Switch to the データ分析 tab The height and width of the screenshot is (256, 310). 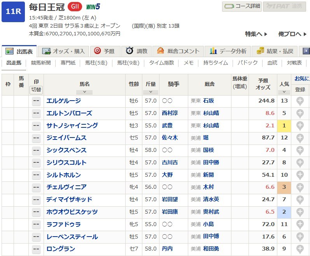coord(228,51)
